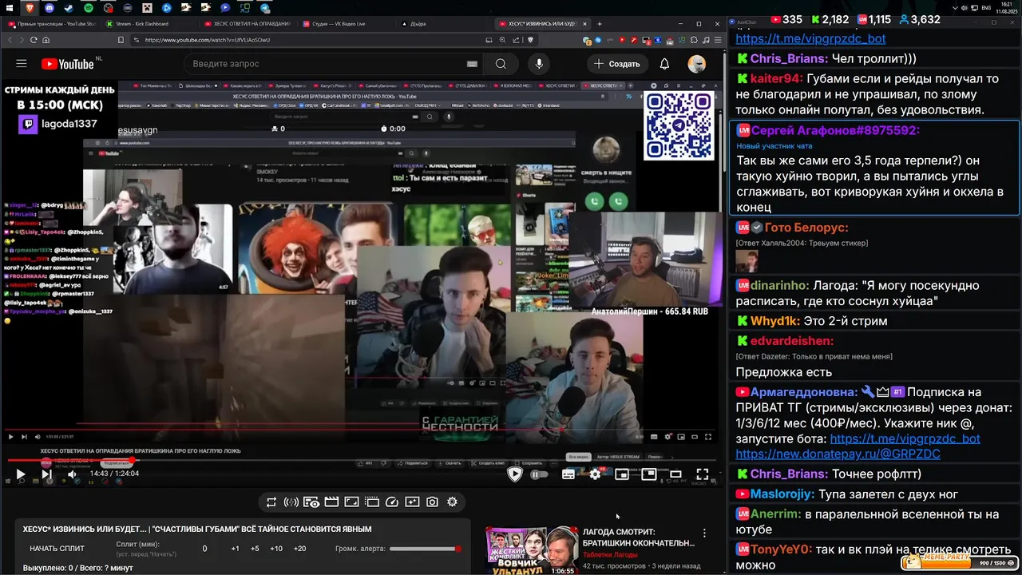Mute the YouTube player volume

click(72, 474)
